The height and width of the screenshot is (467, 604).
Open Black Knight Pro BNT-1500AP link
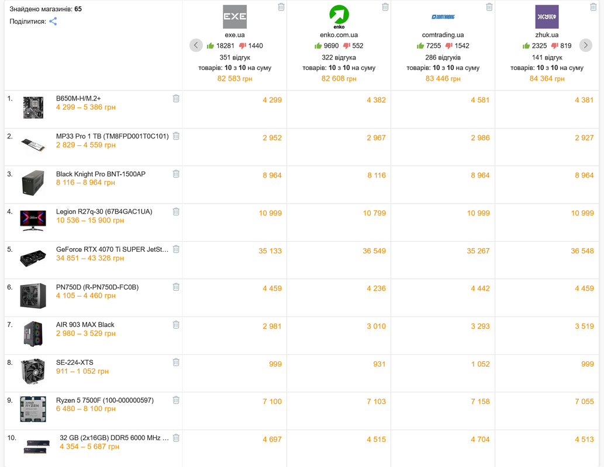[x=101, y=174]
